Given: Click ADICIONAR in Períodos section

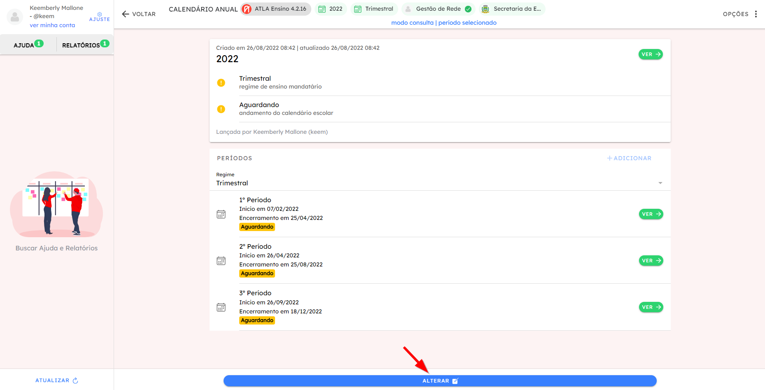Looking at the screenshot, I should [629, 158].
